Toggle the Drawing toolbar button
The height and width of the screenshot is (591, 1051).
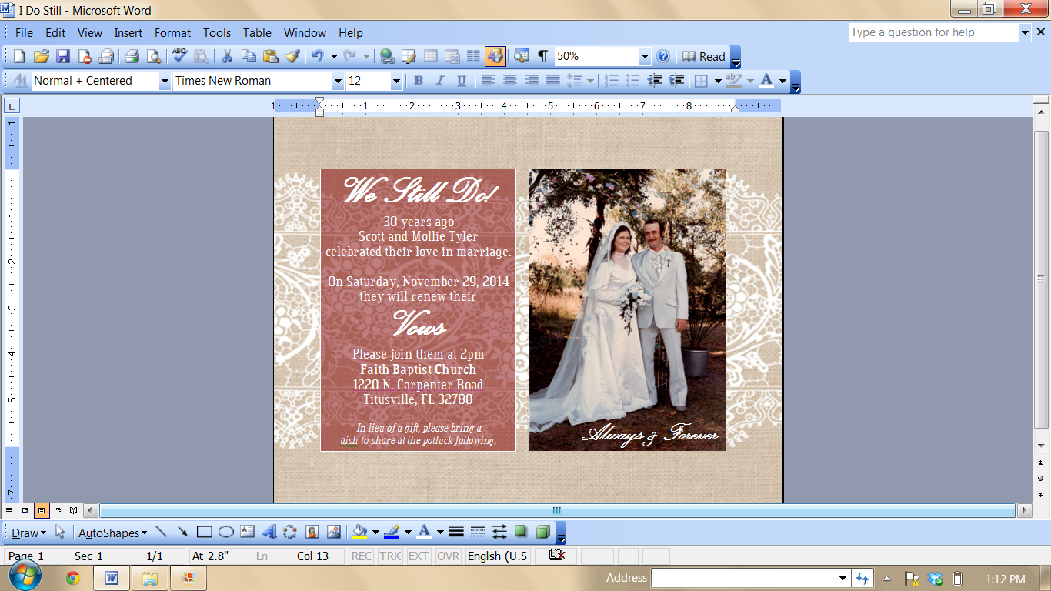pyautogui.click(x=495, y=56)
